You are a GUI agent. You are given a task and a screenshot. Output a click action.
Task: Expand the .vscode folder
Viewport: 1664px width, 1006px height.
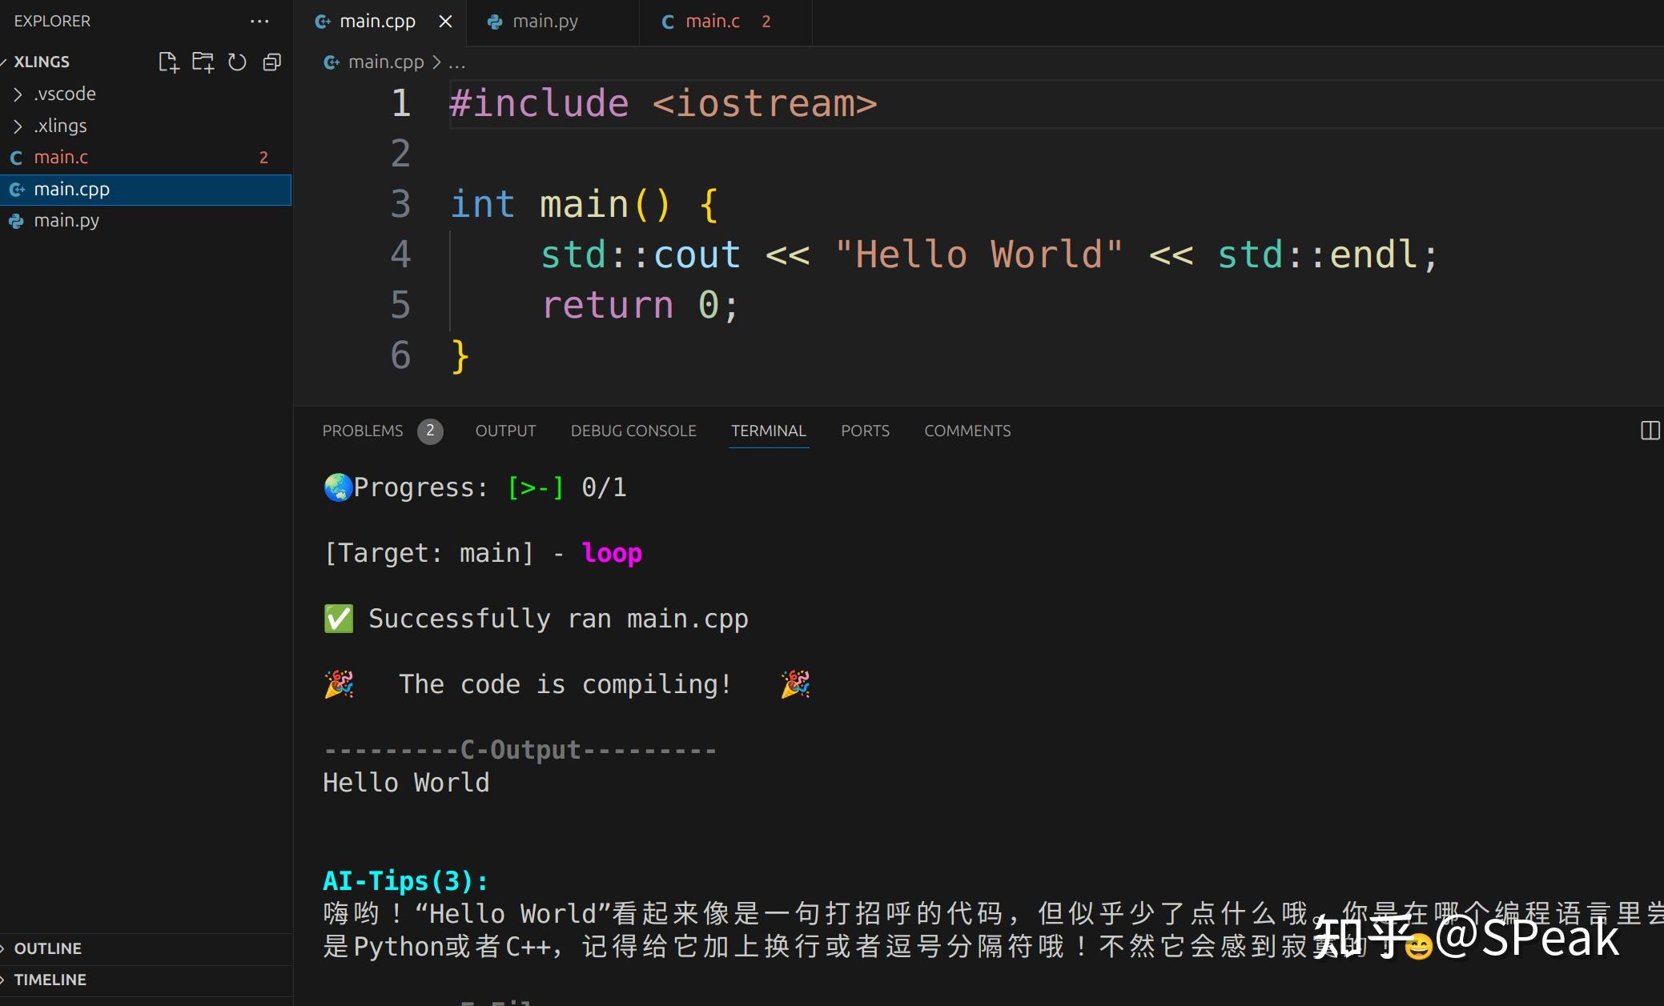[x=64, y=94]
